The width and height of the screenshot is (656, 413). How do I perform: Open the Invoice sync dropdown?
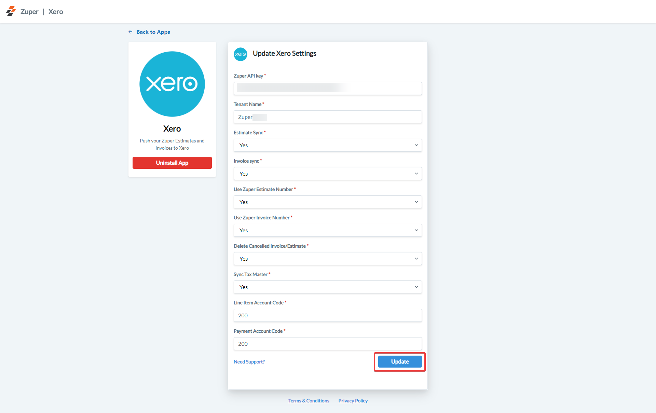pos(327,174)
